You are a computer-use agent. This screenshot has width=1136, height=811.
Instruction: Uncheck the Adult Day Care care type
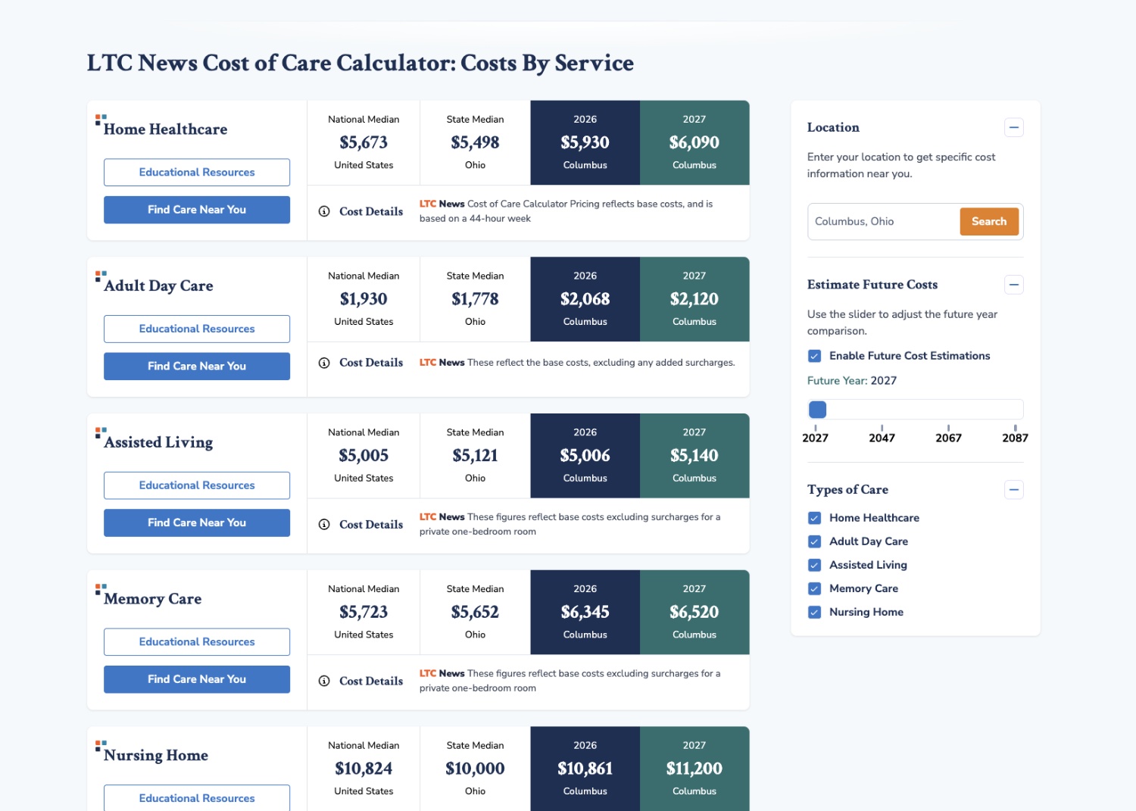pos(815,541)
